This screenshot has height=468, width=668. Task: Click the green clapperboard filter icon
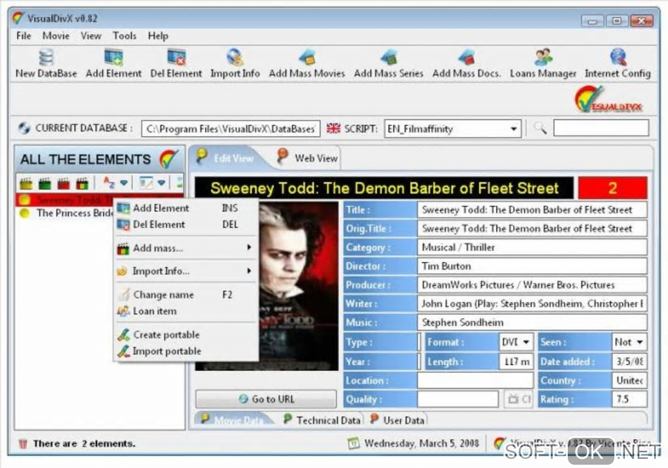(x=45, y=183)
